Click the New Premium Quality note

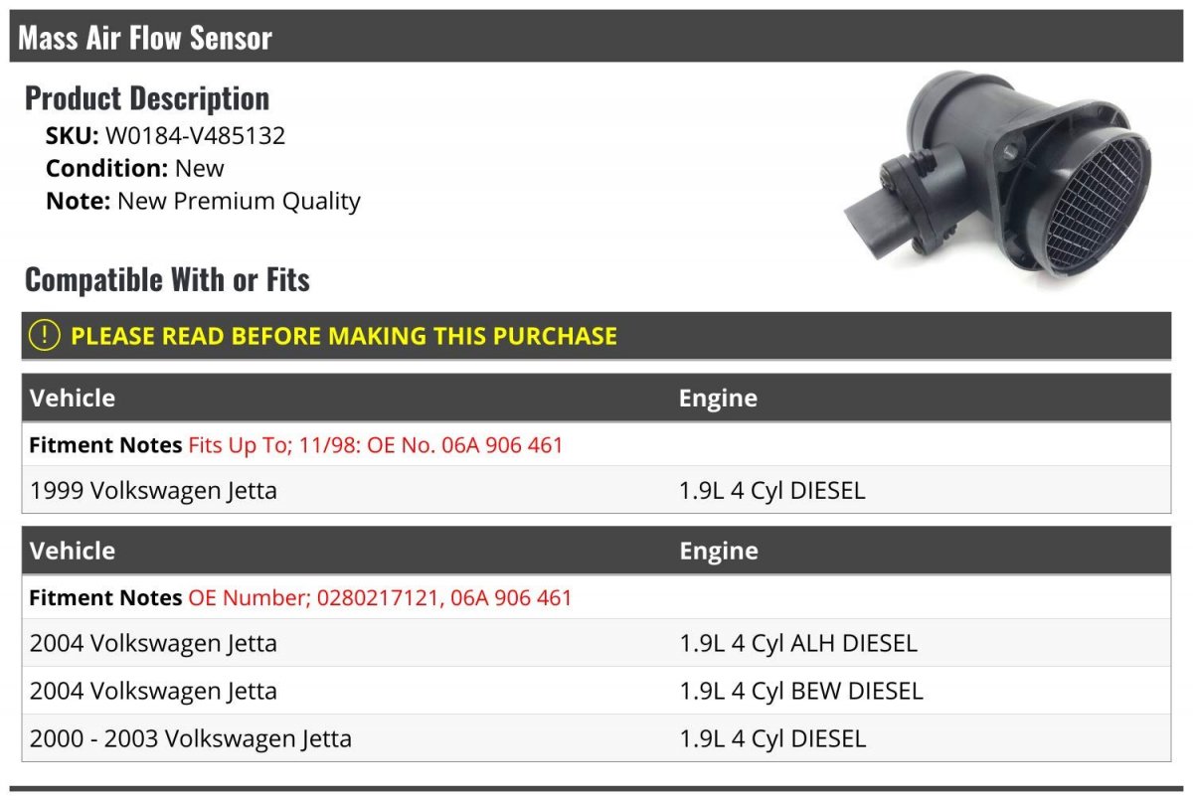239,201
